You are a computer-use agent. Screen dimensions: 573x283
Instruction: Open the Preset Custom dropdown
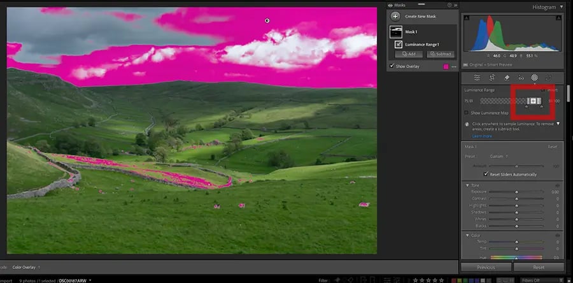(499, 157)
